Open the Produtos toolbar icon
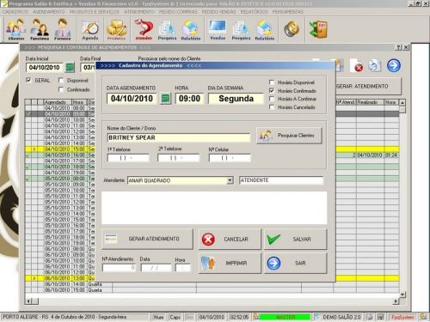The height and width of the screenshot is (322, 430). point(116,29)
